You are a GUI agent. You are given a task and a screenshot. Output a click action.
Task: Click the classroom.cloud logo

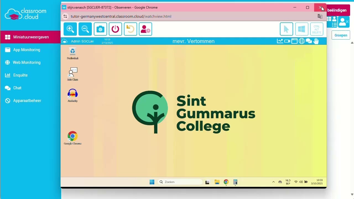25,14
